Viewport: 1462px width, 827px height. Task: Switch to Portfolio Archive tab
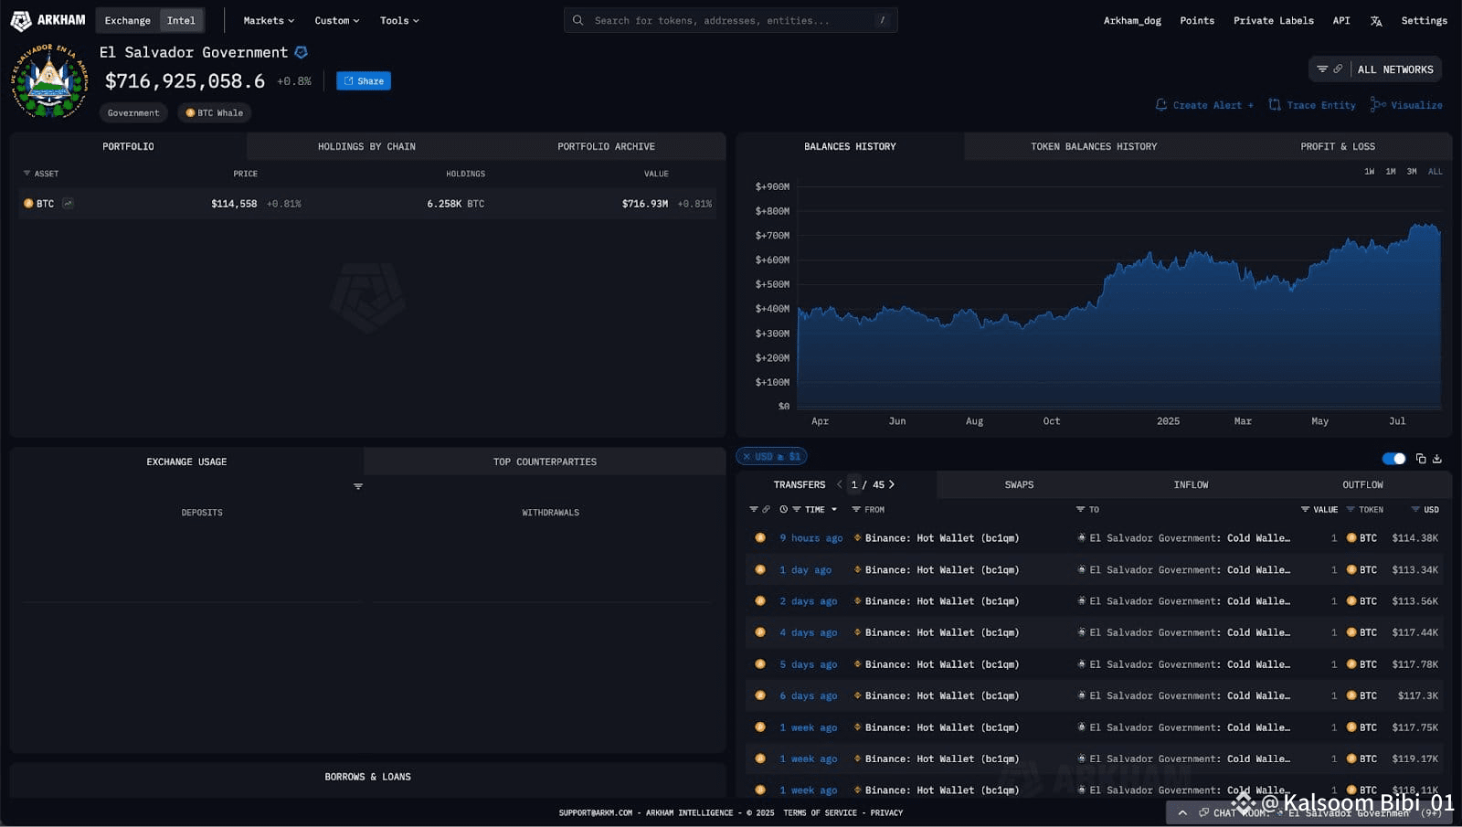click(606, 146)
